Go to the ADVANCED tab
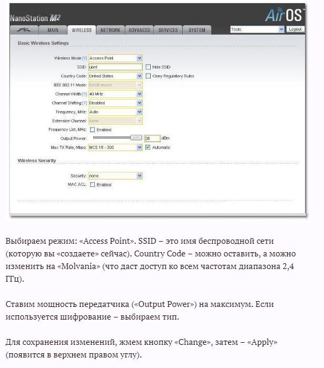The height and width of the screenshot is (368, 324). coord(139,30)
